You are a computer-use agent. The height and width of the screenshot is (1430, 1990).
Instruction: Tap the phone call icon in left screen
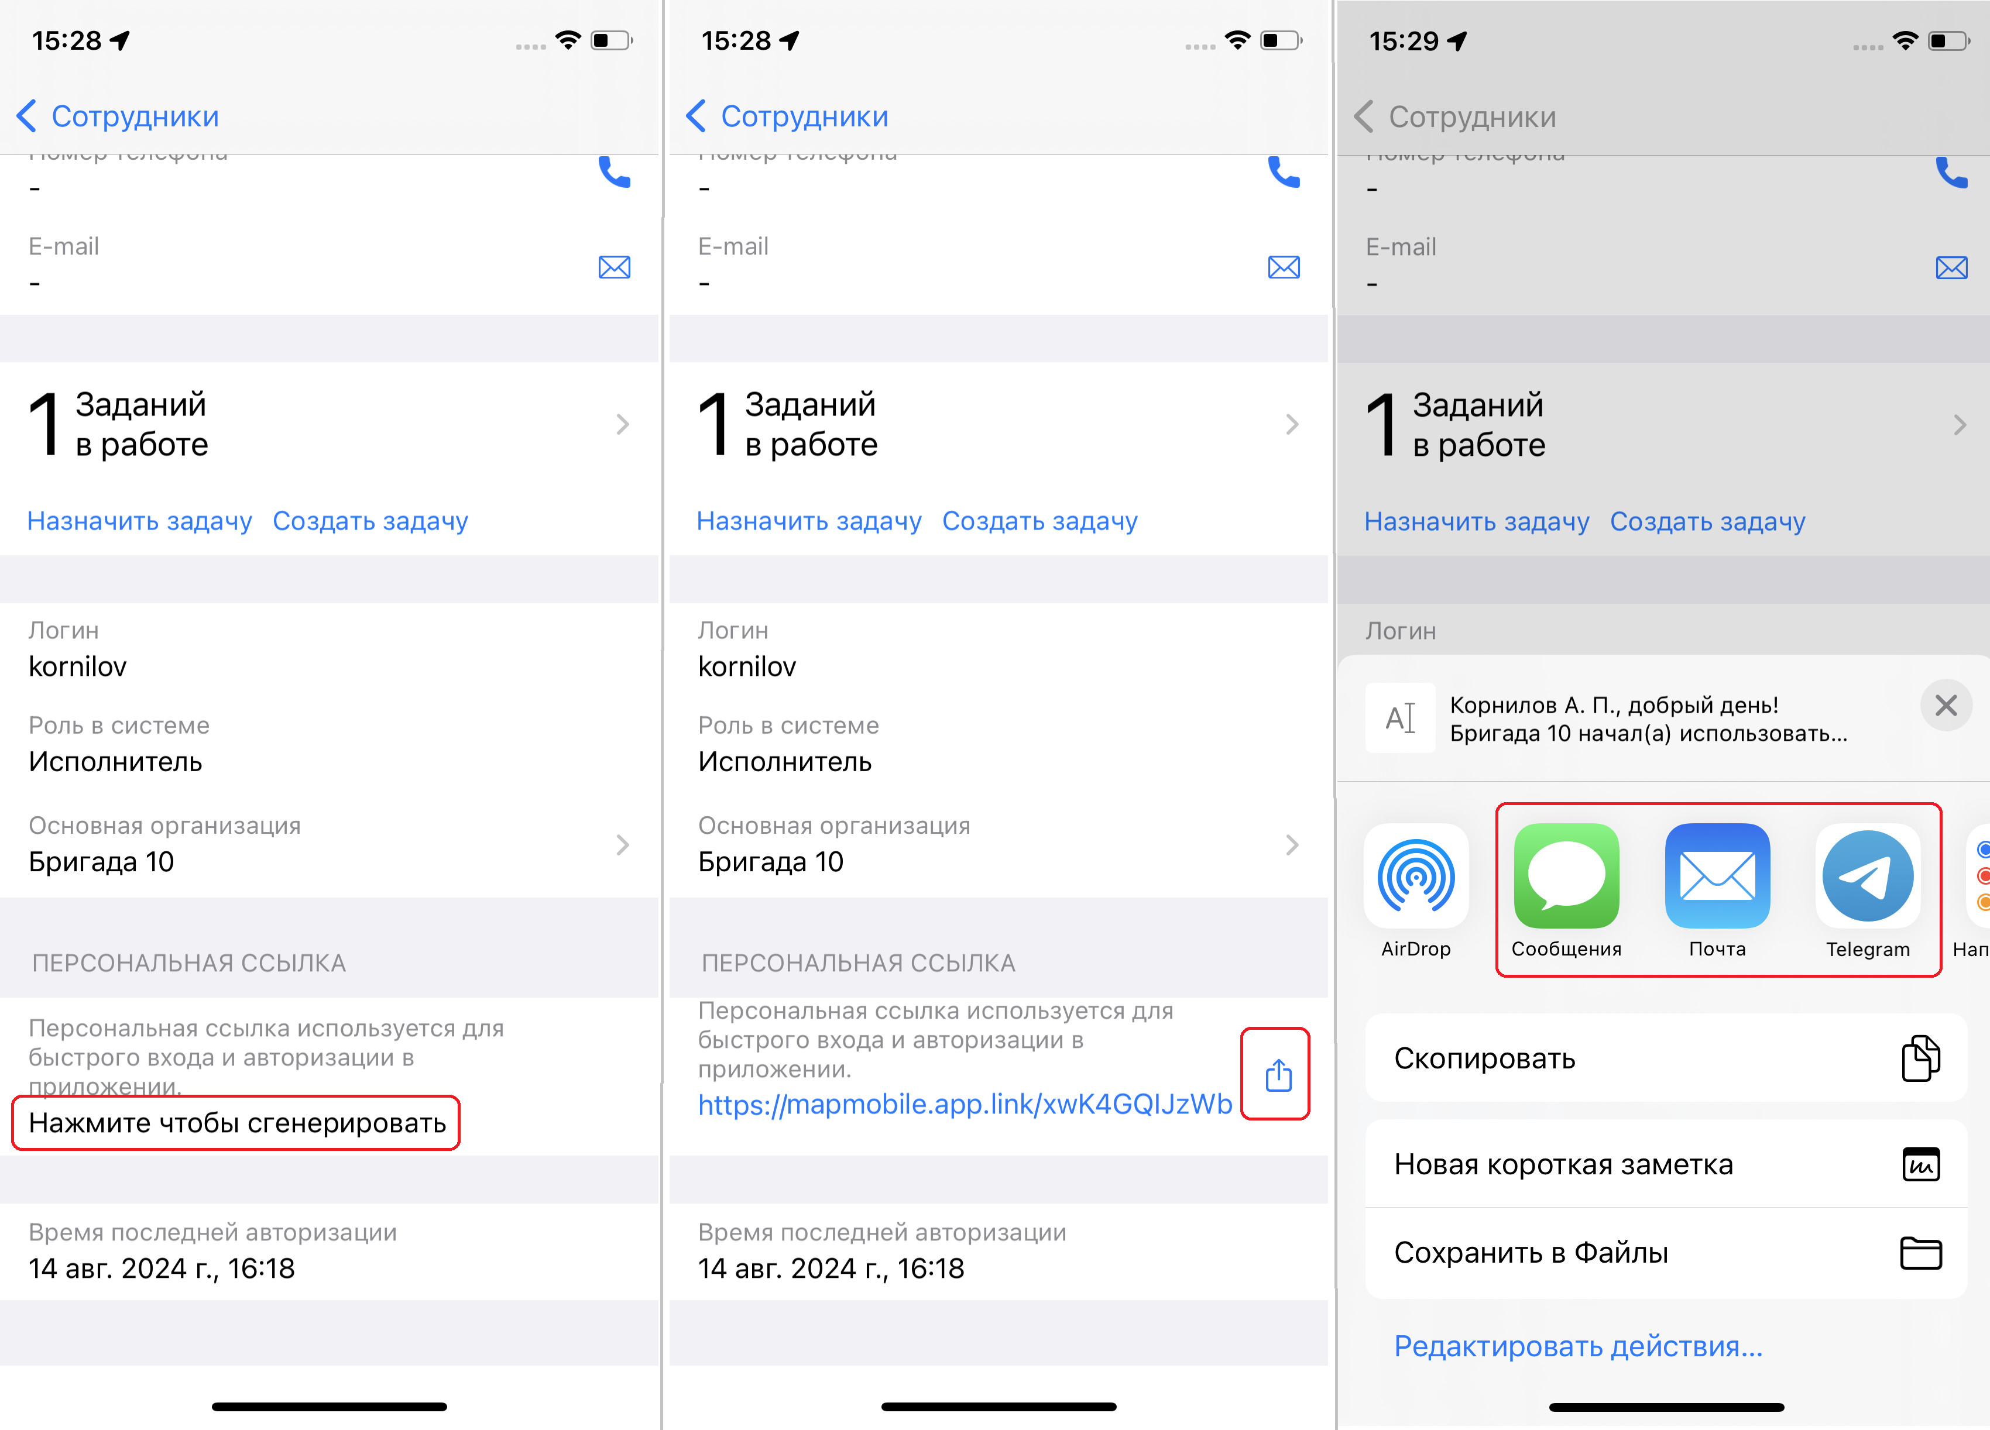coord(614,172)
